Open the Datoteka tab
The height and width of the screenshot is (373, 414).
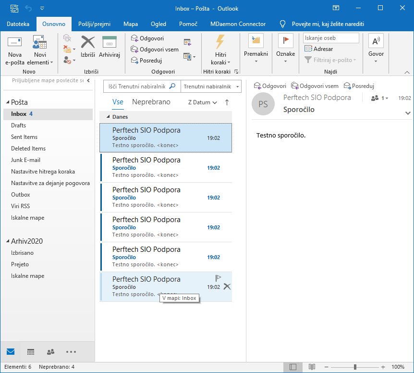(x=18, y=24)
